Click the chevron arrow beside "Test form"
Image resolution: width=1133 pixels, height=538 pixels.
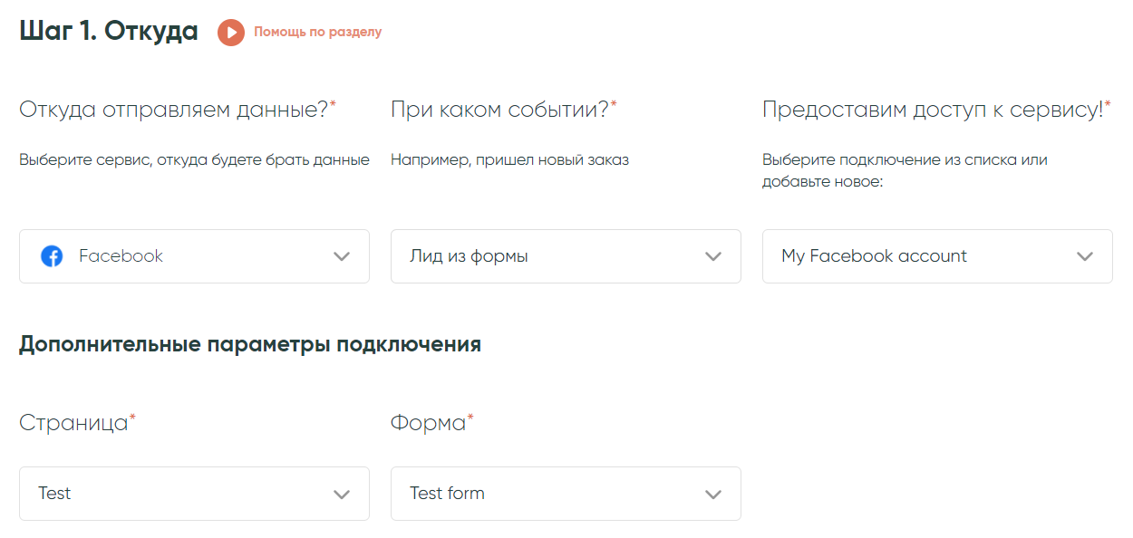coord(713,495)
